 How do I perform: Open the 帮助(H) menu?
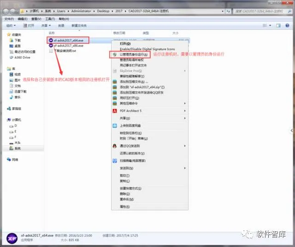click(64, 19)
